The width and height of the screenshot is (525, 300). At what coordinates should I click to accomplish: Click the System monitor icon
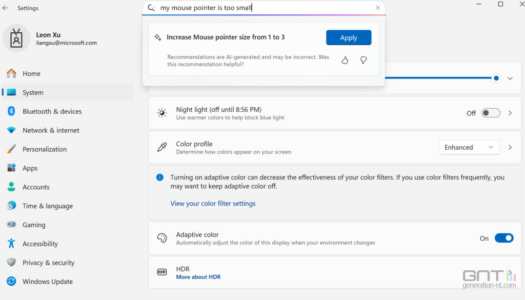click(x=11, y=92)
